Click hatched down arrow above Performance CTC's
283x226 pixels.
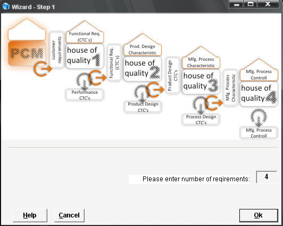pyautogui.click(x=84, y=81)
